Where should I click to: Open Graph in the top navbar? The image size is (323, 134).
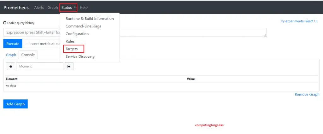pos(53,8)
